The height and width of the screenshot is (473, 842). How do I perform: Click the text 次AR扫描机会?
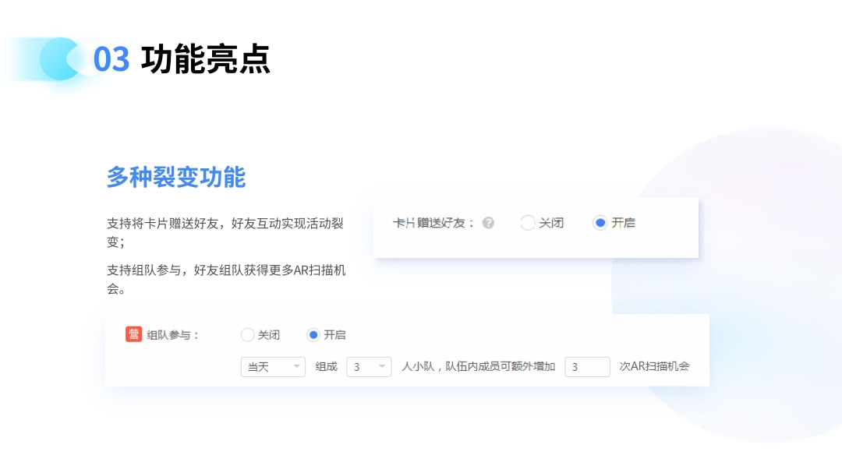pos(654,366)
